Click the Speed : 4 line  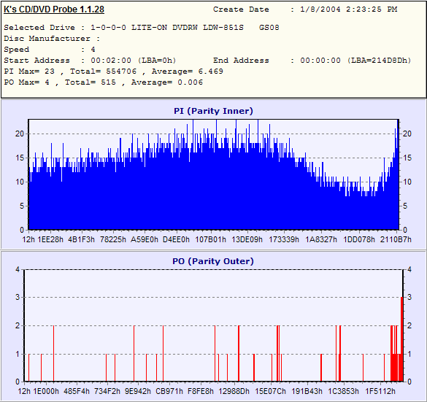50,50
